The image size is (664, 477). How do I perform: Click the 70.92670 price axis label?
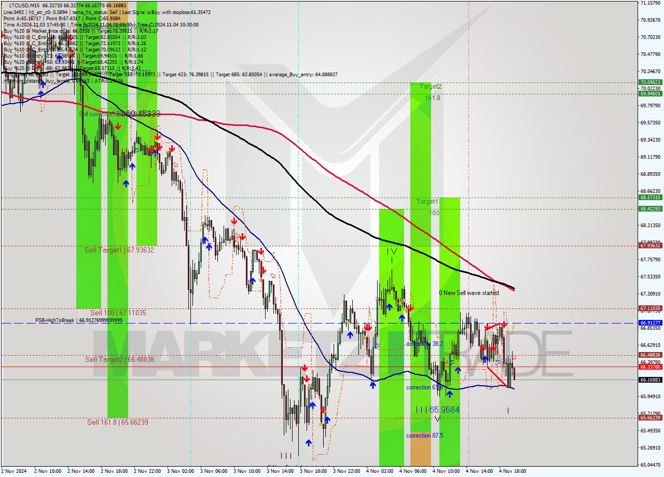650,20
